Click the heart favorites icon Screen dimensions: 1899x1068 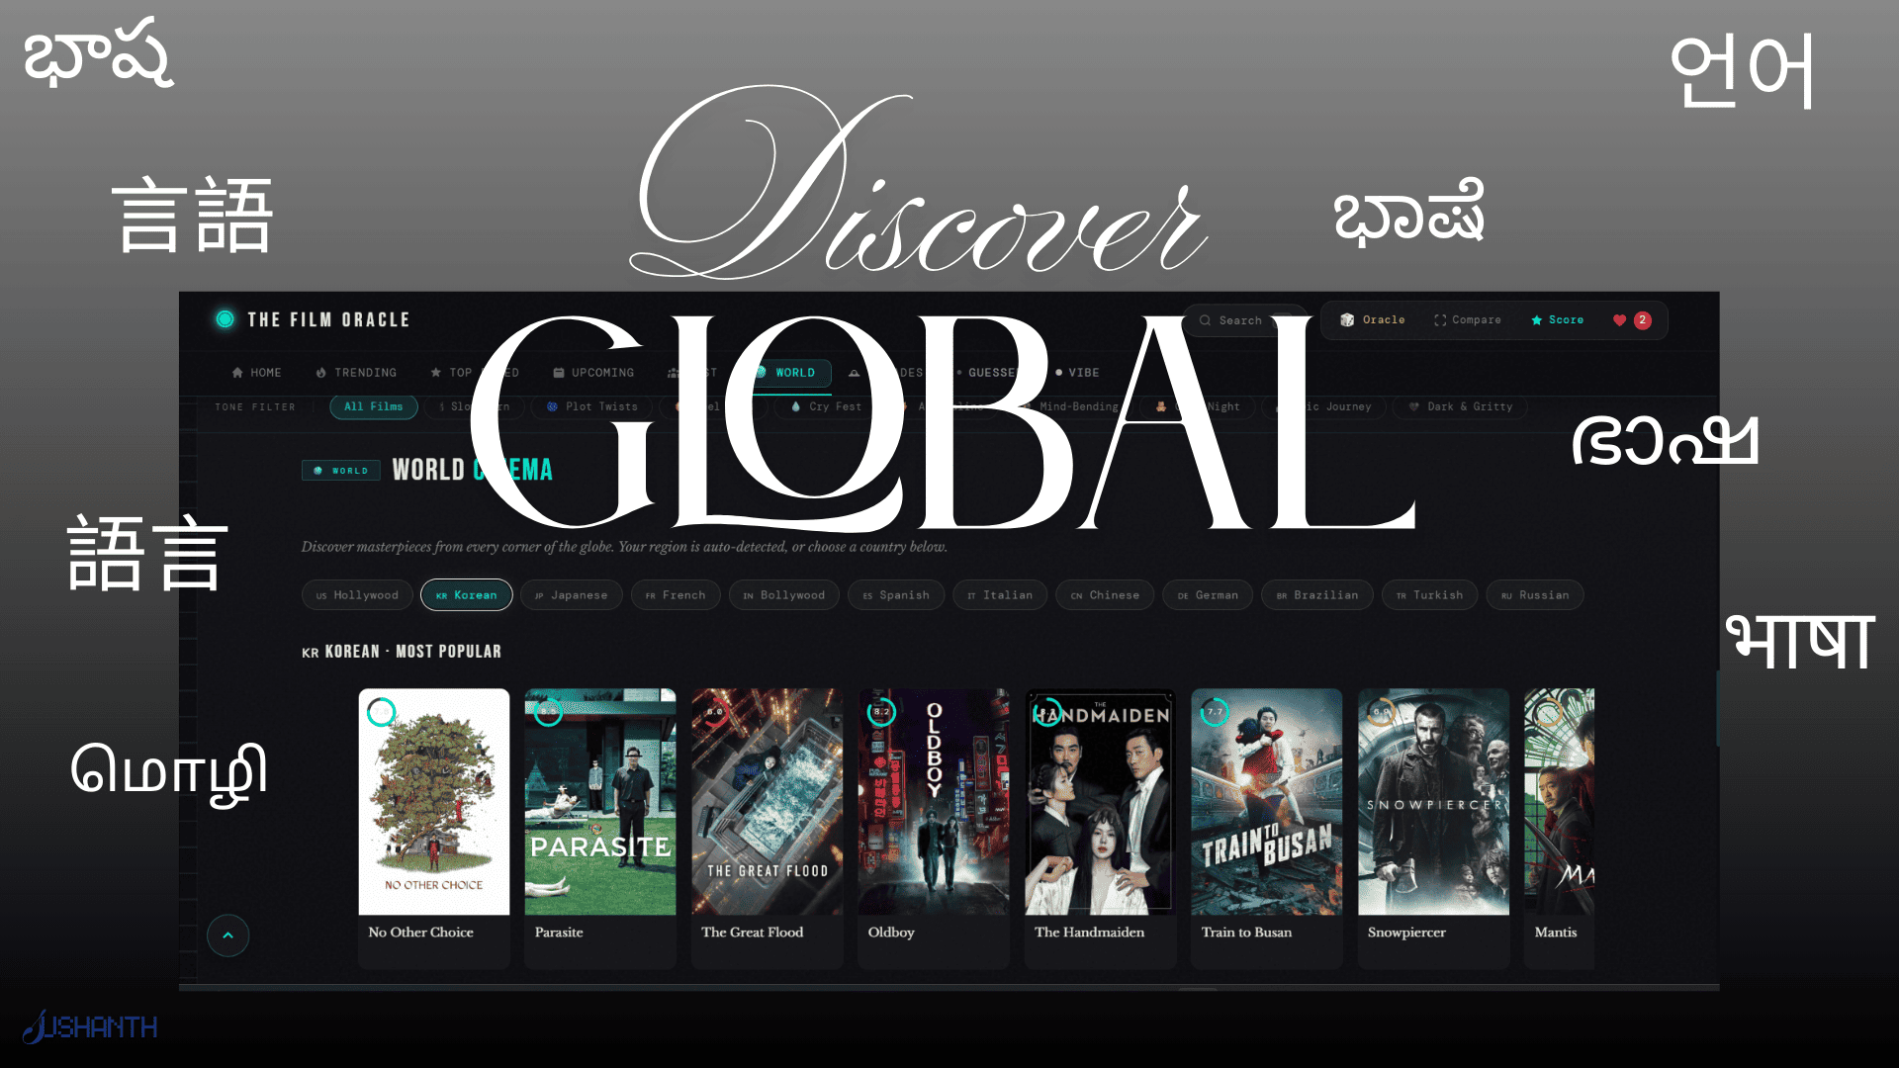pyautogui.click(x=1619, y=320)
